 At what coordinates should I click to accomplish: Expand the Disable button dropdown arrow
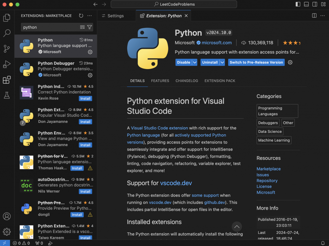pyautogui.click(x=194, y=62)
